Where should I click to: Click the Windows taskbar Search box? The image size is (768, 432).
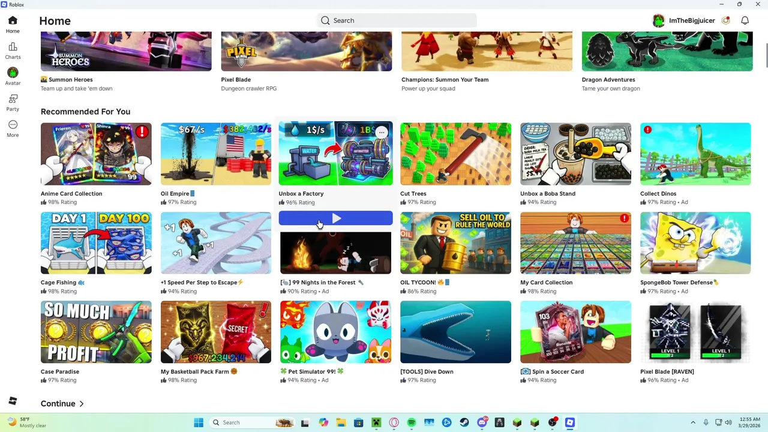[x=252, y=422]
